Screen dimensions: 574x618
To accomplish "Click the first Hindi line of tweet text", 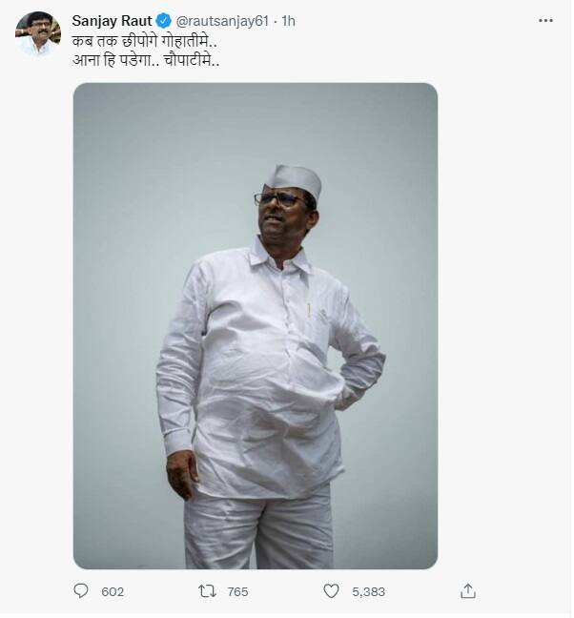I will coord(145,42).
